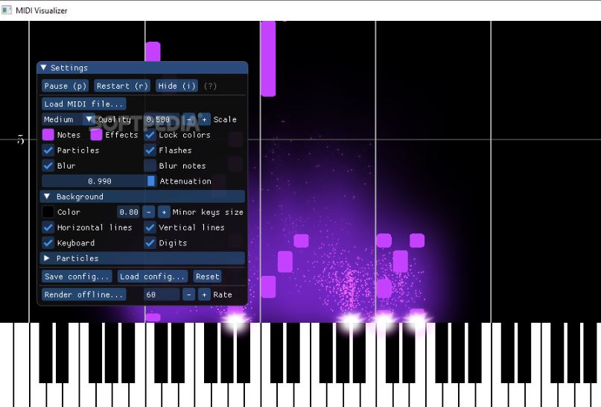Uncheck the Keyboard checkbox
This screenshot has width=601, height=407.
click(48, 243)
